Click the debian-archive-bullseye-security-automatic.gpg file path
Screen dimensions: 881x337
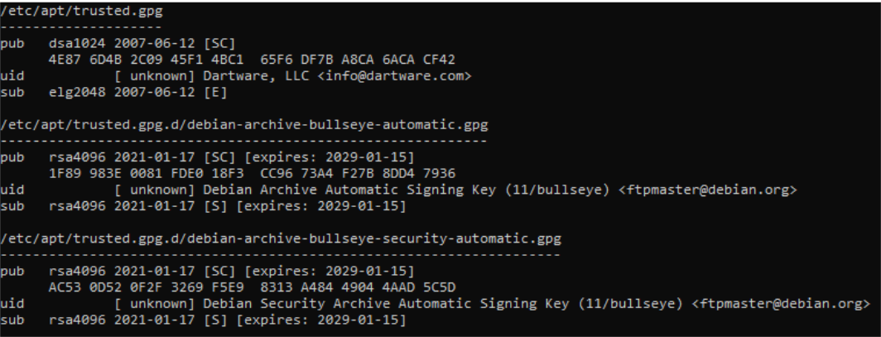[281, 238]
